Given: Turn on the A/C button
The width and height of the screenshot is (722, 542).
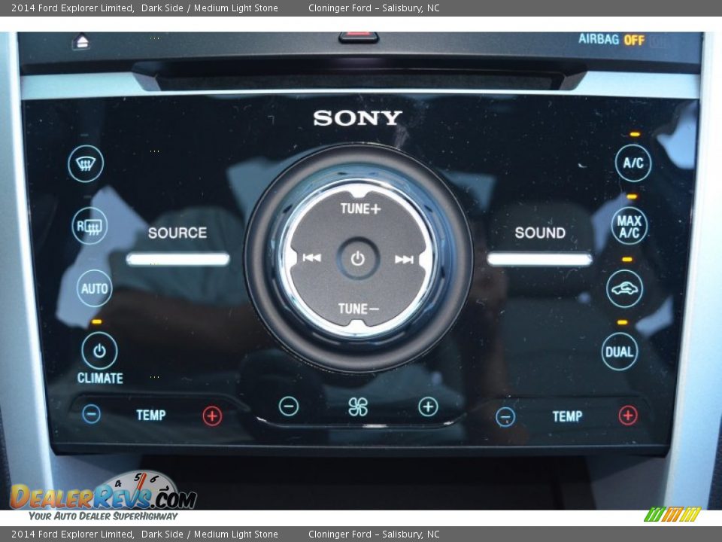Looking at the screenshot, I should point(631,161).
